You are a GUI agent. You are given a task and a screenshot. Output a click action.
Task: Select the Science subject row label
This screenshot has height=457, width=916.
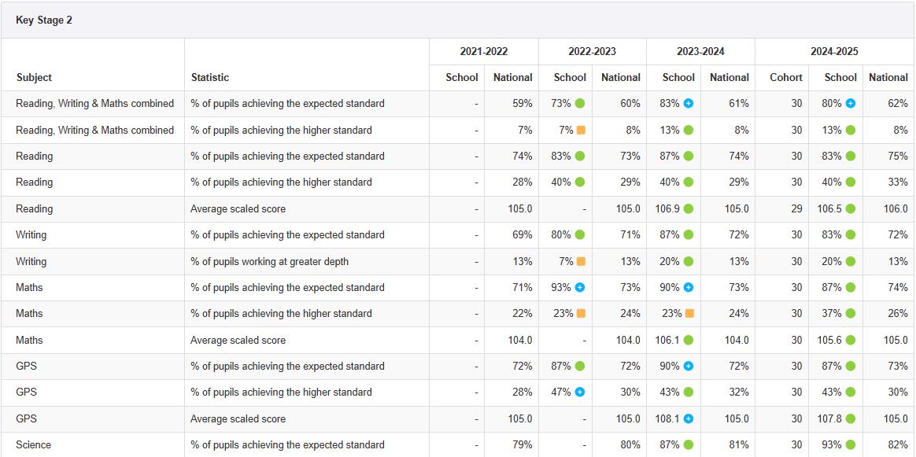point(33,444)
